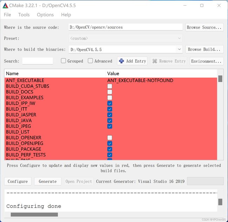The height and width of the screenshot is (222, 228).
Task: Open the Tools menu
Action: point(24,15)
